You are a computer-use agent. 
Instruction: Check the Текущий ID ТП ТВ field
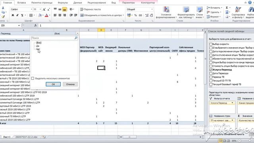point(211,81)
